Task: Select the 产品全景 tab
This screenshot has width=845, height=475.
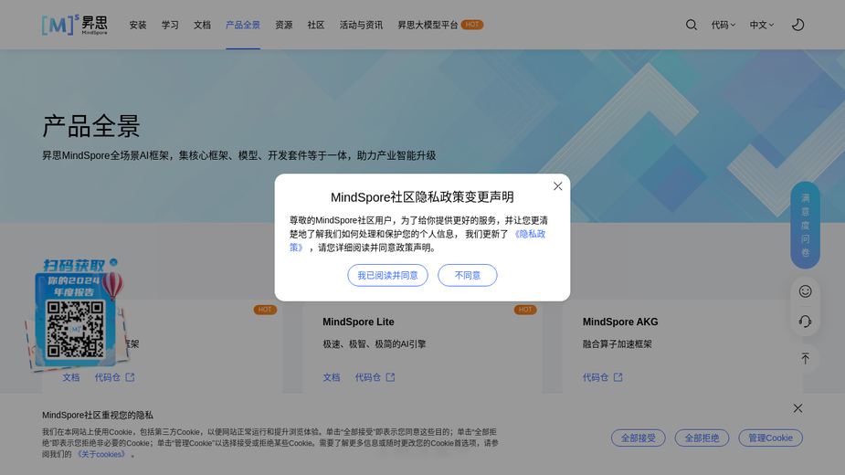Action: [x=242, y=25]
